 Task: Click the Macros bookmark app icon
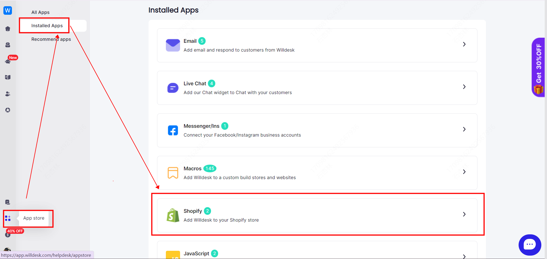(x=173, y=173)
